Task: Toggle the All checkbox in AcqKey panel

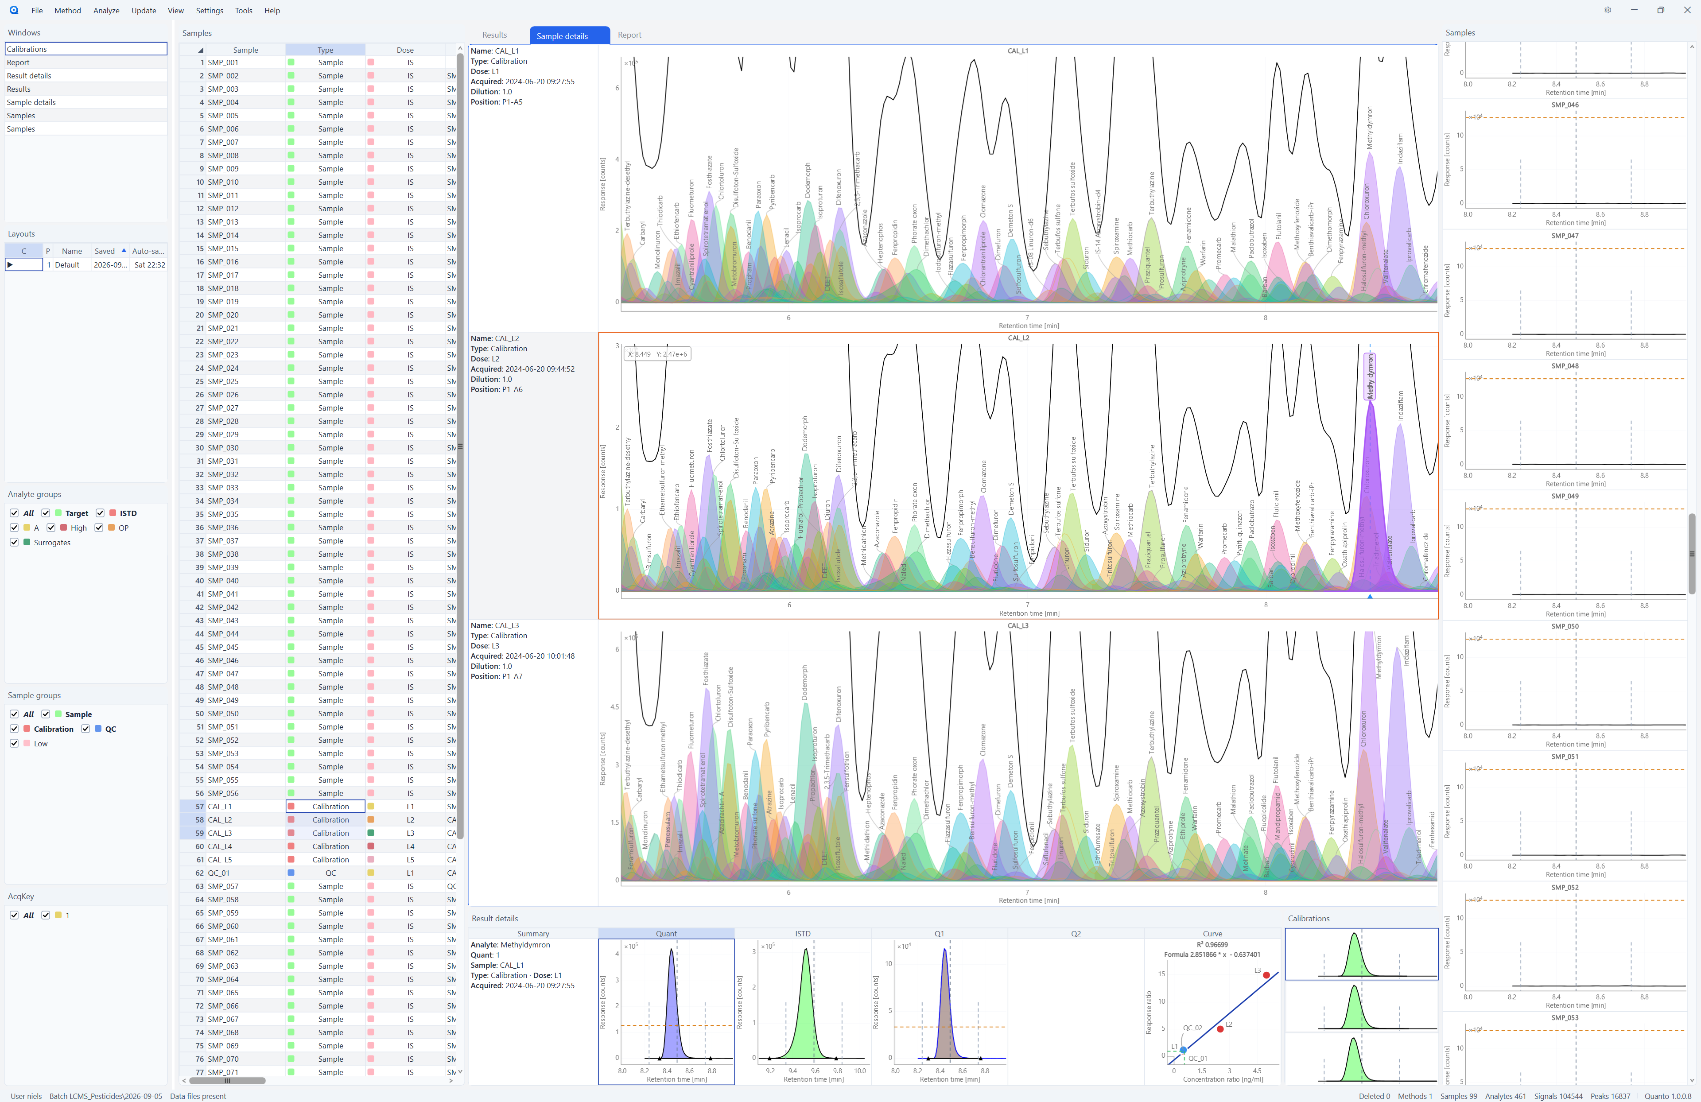Action: [14, 916]
